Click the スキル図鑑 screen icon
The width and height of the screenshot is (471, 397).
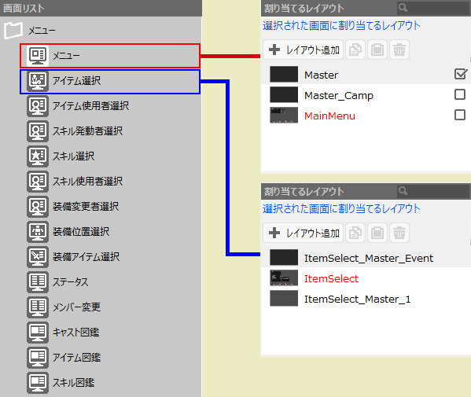(38, 383)
